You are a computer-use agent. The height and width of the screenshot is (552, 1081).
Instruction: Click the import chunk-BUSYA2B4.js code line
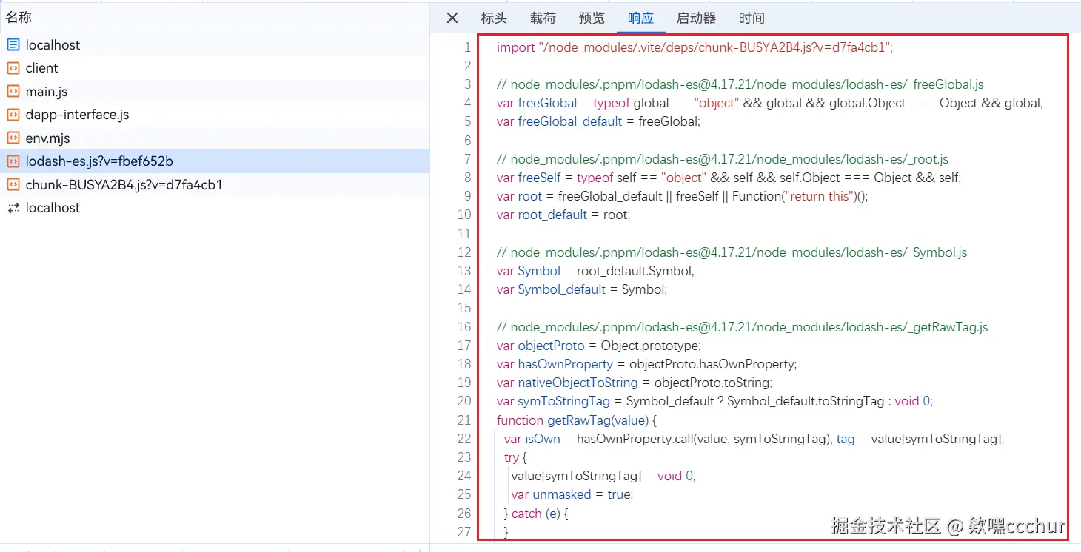(695, 47)
